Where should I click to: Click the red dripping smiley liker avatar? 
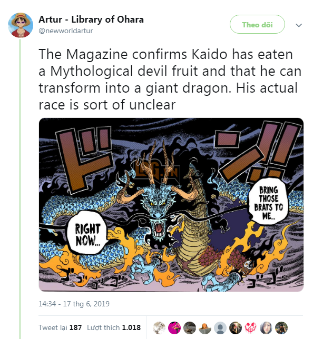tap(251, 328)
